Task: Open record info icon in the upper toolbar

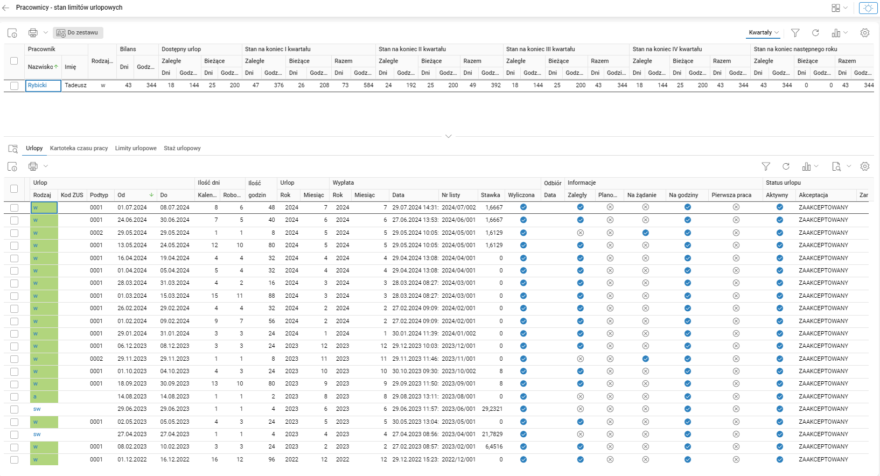Action: [x=12, y=33]
